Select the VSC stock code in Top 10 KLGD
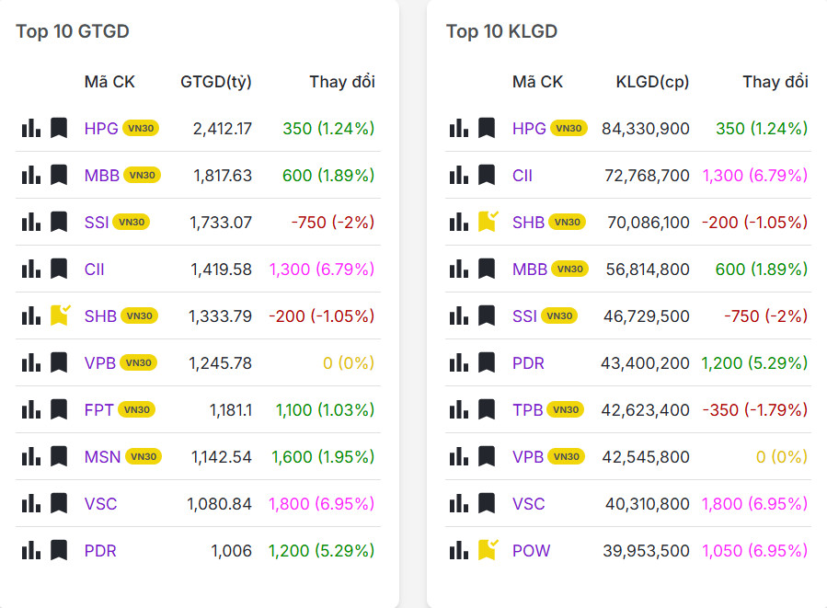The width and height of the screenshot is (827, 608). pos(528,503)
